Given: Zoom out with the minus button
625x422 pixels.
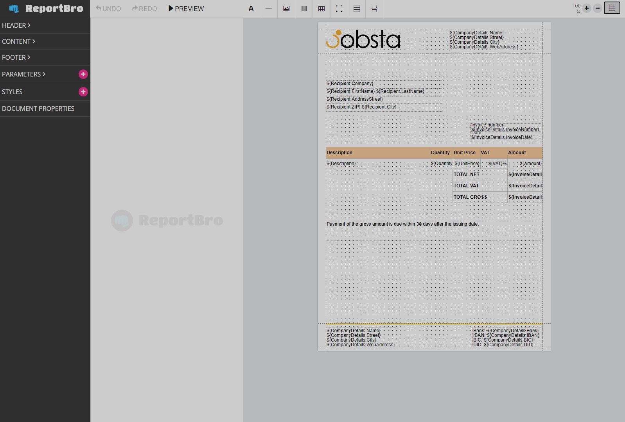Looking at the screenshot, I should pos(598,8).
